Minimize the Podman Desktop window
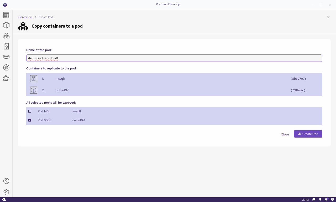 (312, 5)
